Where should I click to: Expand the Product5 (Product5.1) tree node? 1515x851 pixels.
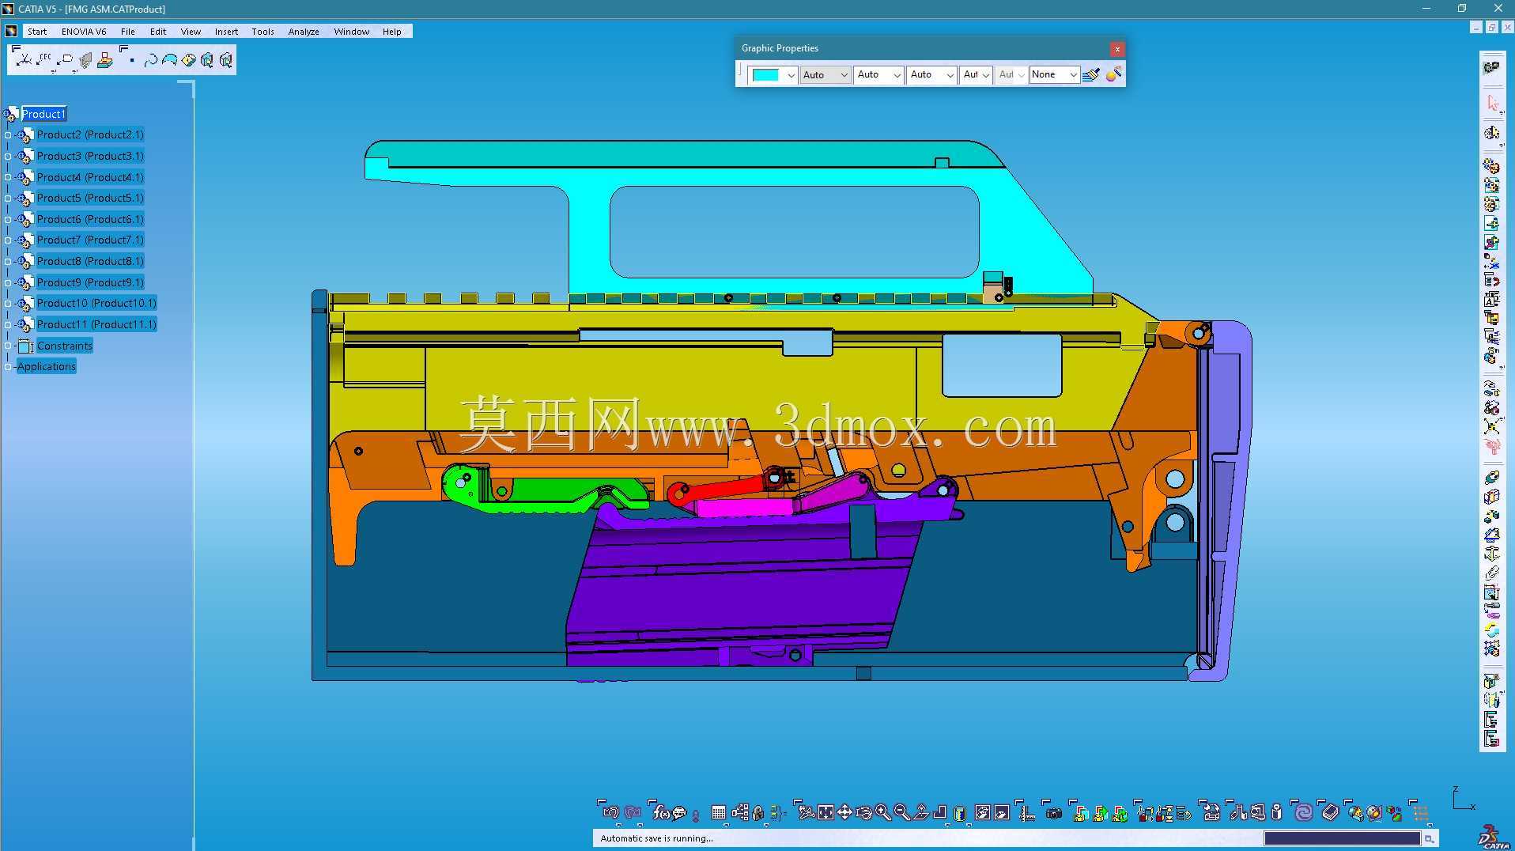pos(8,199)
